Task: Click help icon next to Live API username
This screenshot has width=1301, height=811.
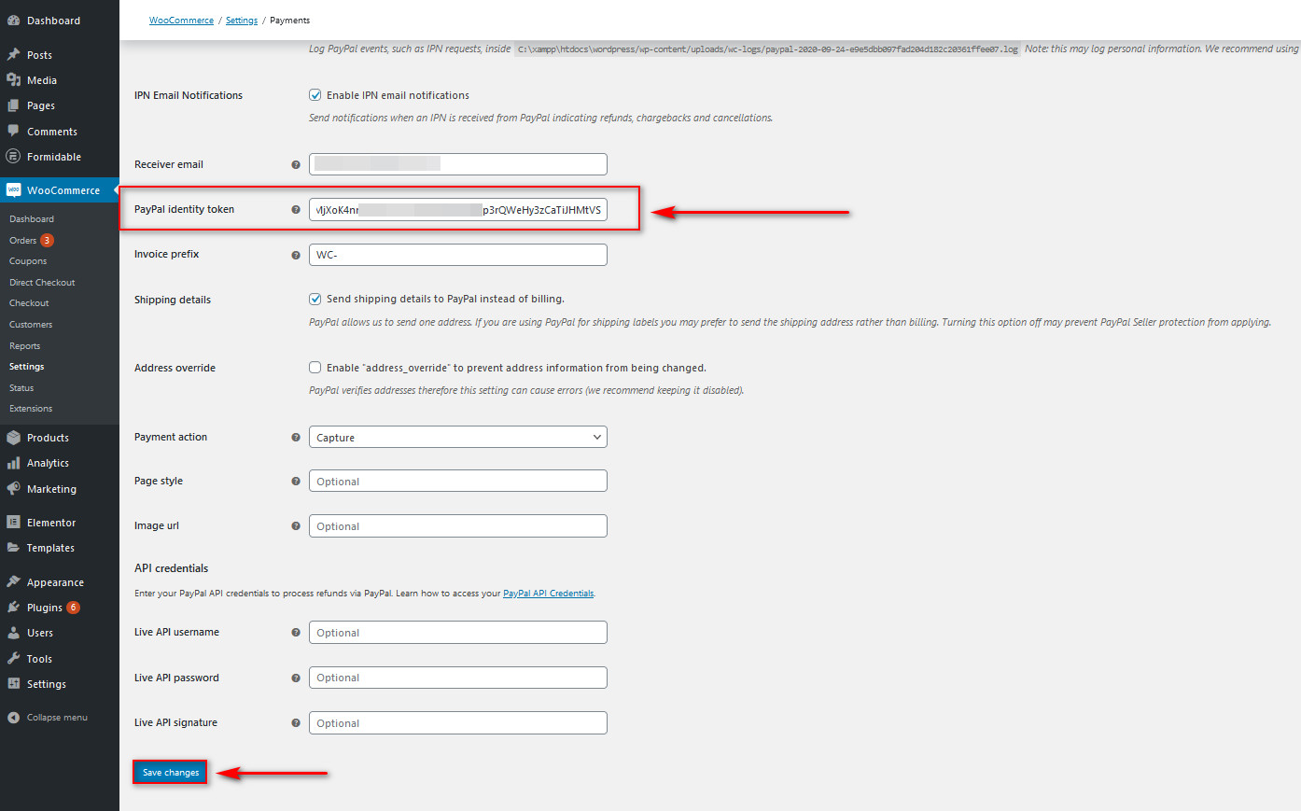Action: [x=296, y=633]
